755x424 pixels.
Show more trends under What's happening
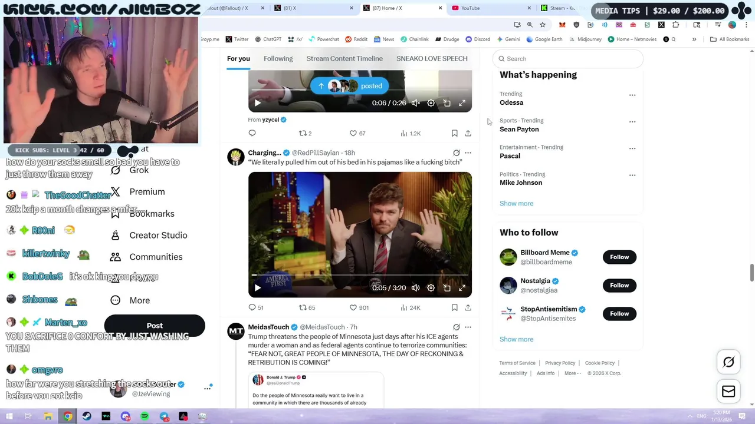(516, 203)
